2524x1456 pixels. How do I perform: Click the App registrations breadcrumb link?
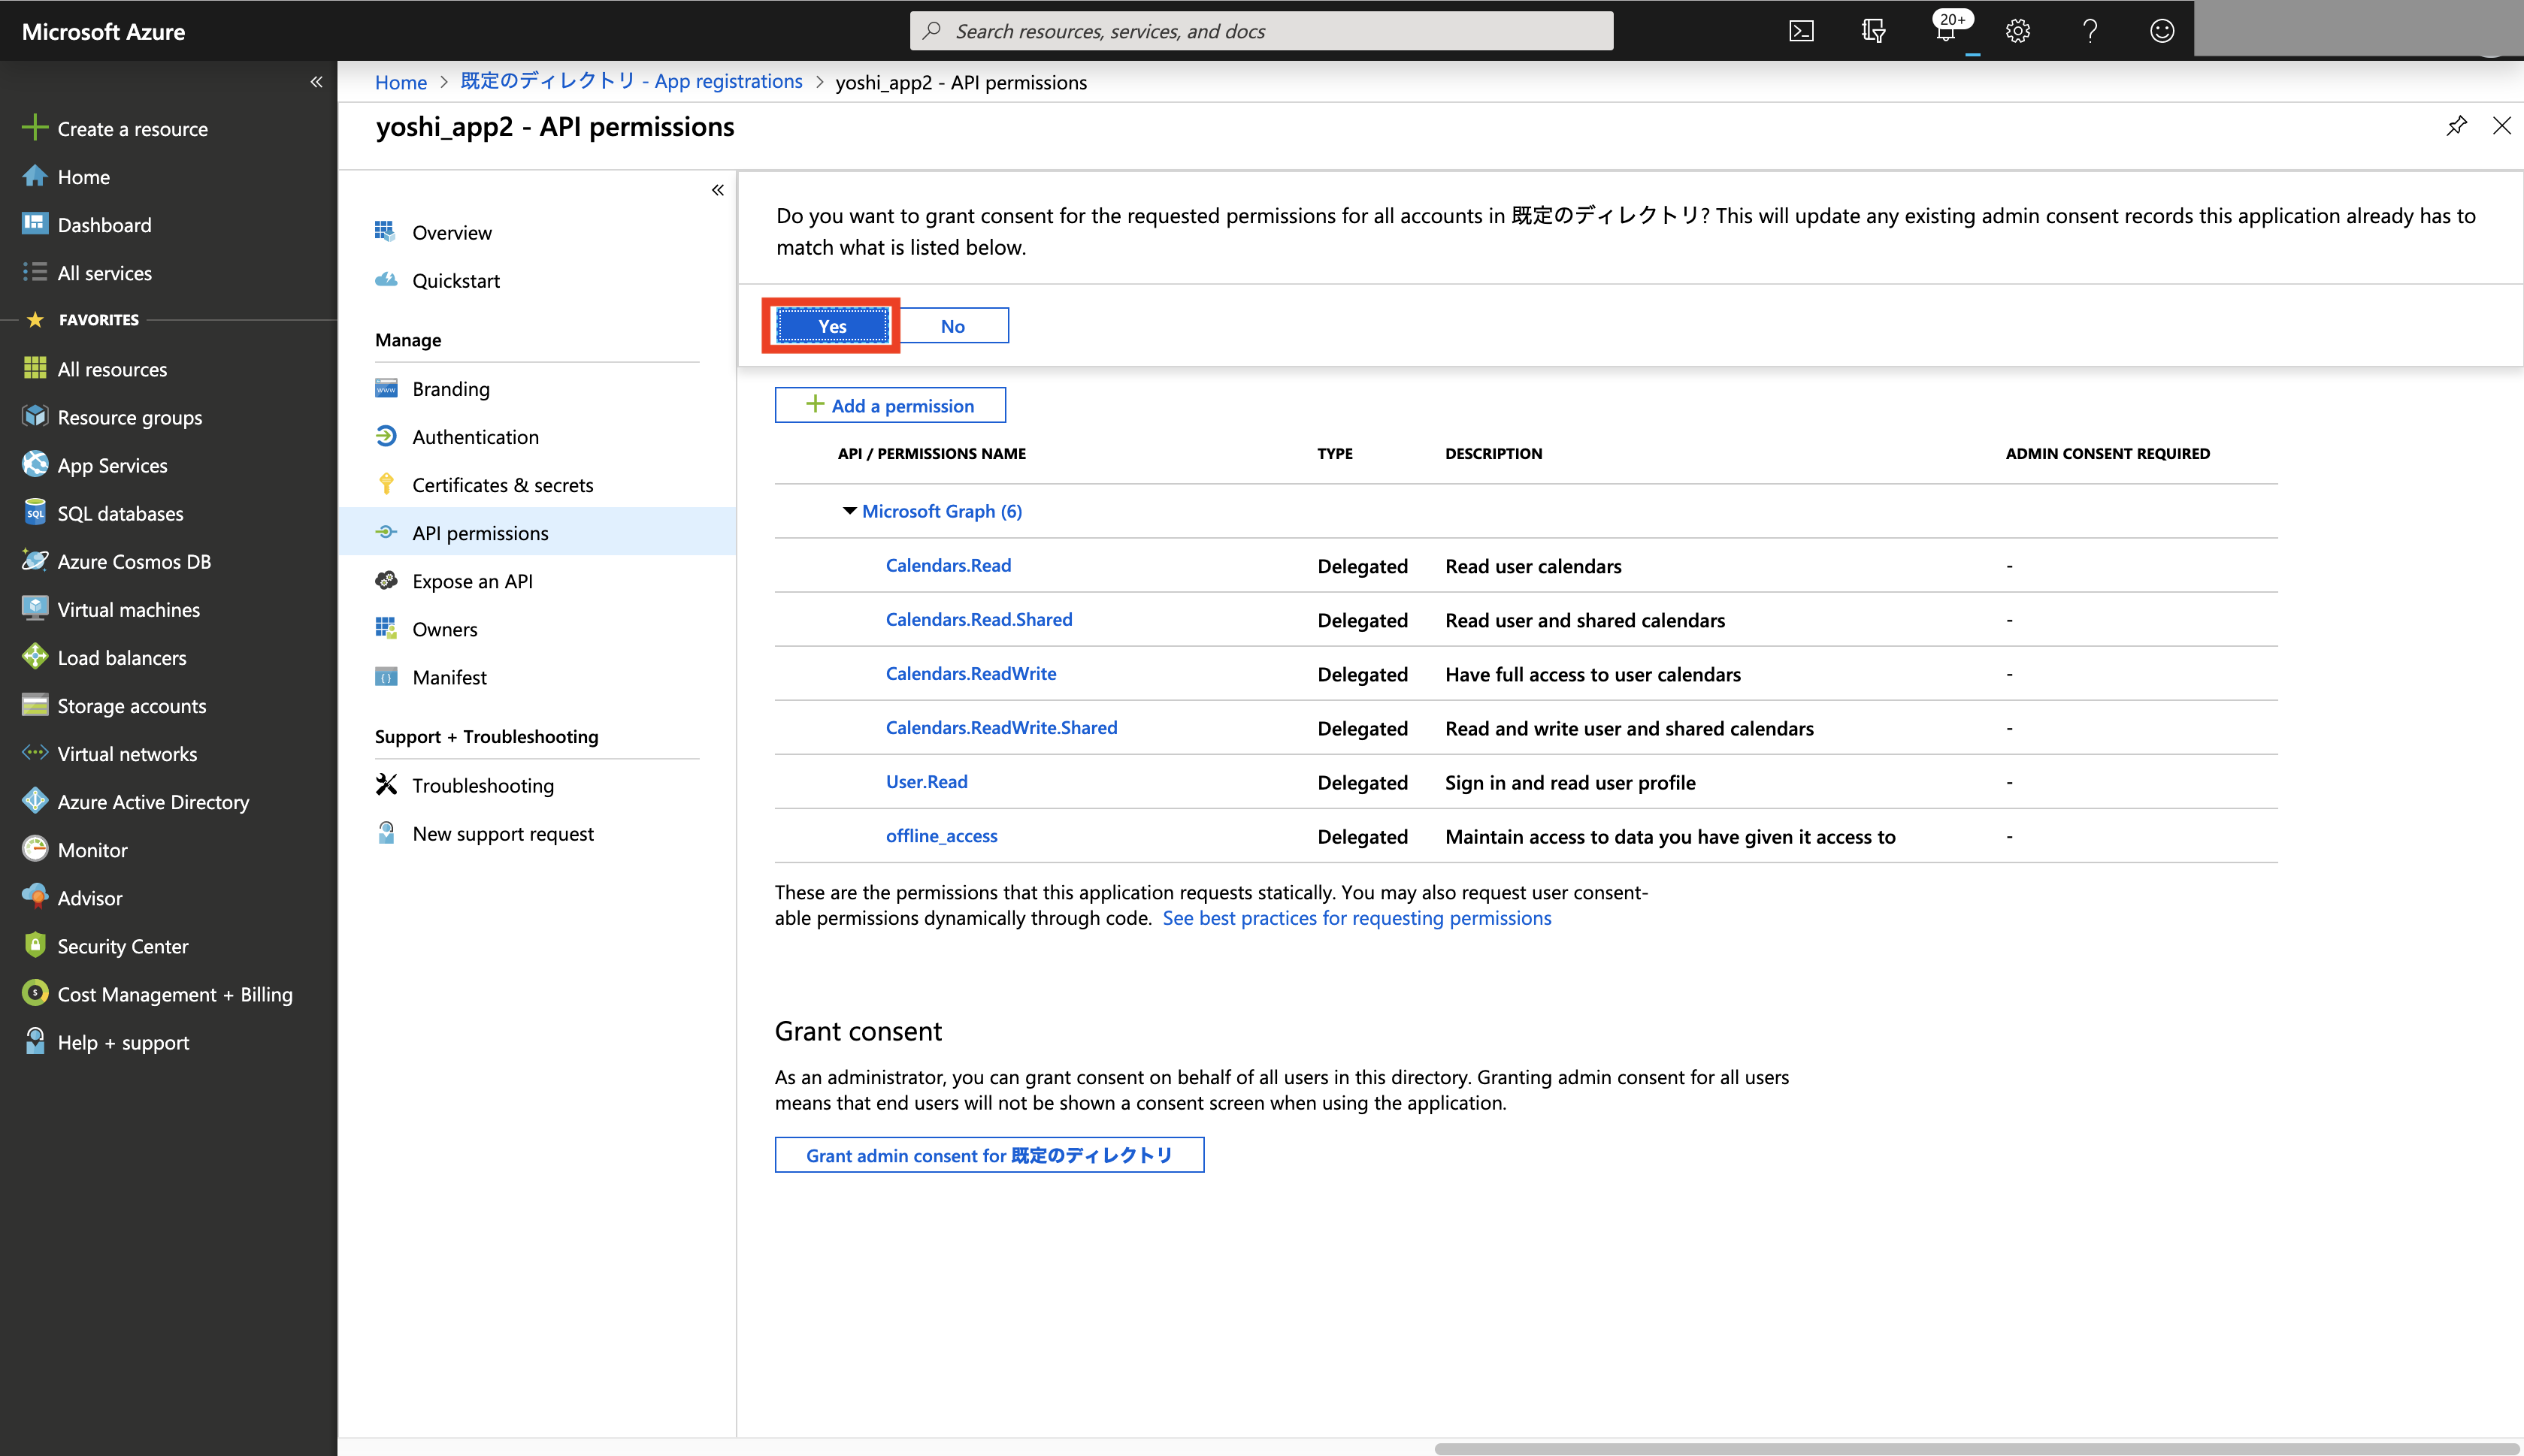[631, 81]
